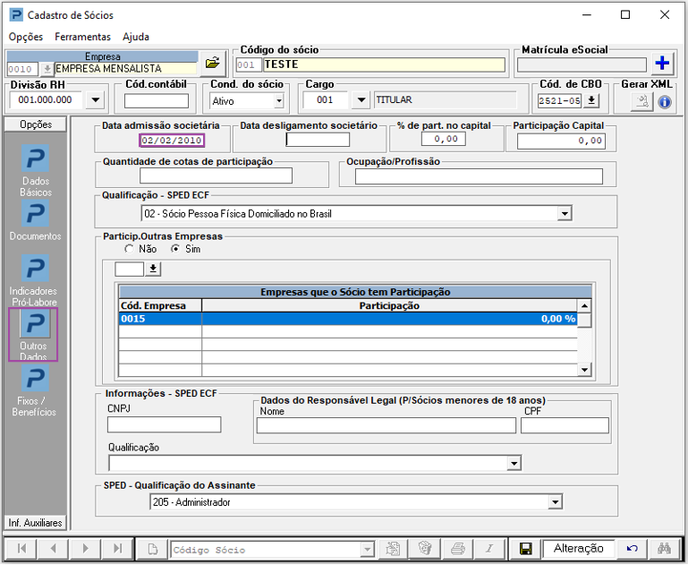Image resolution: width=688 pixels, height=565 pixels.
Task: Open the Ajuda menu
Action: click(x=136, y=37)
